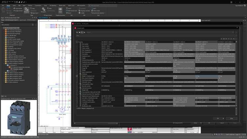Click the Path function text icon

pyautogui.click(x=67, y=11)
